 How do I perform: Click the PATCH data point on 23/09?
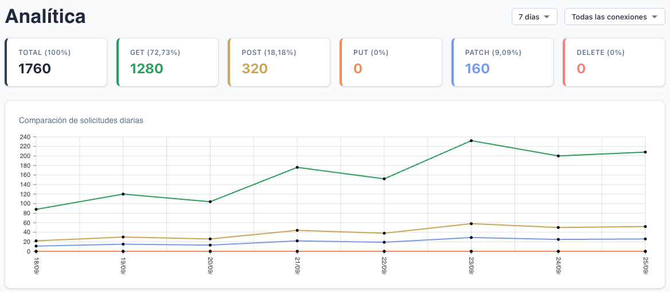(x=471, y=238)
